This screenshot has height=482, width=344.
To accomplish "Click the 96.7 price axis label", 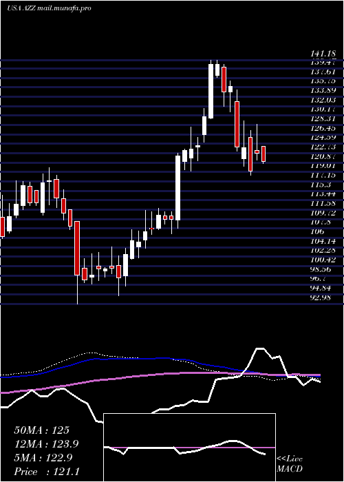I will [x=319, y=278].
